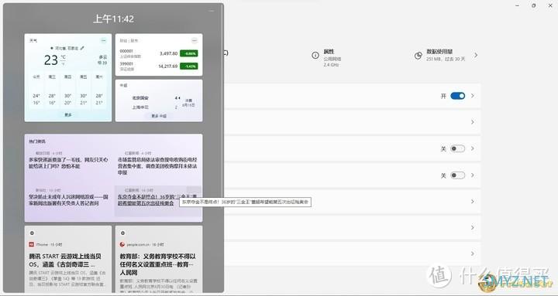Open underlined headline 东京夺金不是终点
The width and height of the screenshot is (558, 296).
(x=157, y=200)
